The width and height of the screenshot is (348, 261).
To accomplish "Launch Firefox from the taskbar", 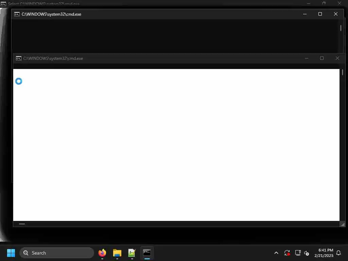I will pyautogui.click(x=102, y=253).
